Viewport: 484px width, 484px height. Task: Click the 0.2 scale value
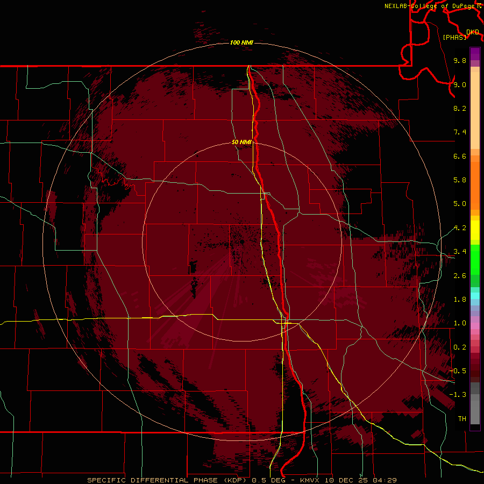click(x=460, y=347)
